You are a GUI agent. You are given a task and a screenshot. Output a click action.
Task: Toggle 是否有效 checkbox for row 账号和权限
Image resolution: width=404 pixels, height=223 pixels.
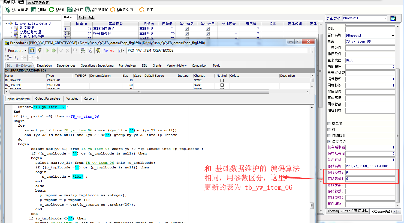pyautogui.click(x=187, y=34)
